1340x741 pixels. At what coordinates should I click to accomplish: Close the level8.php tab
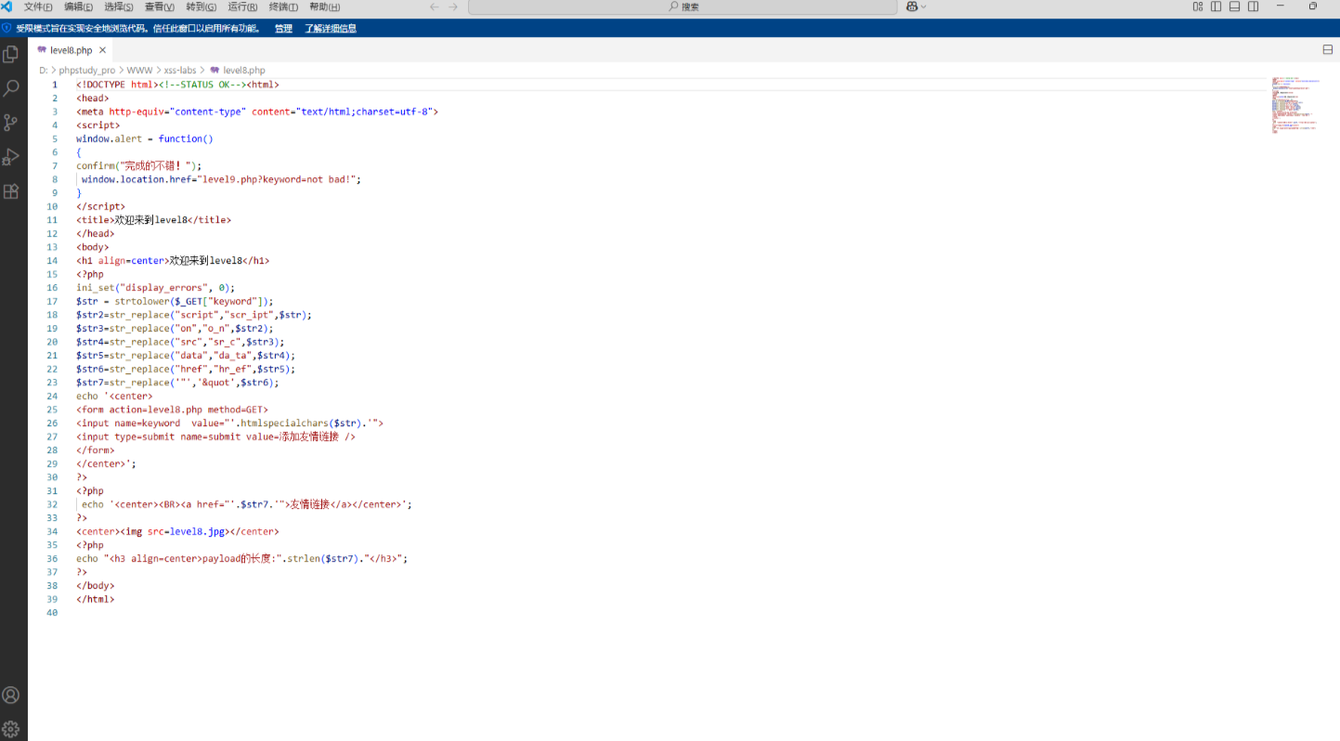[102, 50]
